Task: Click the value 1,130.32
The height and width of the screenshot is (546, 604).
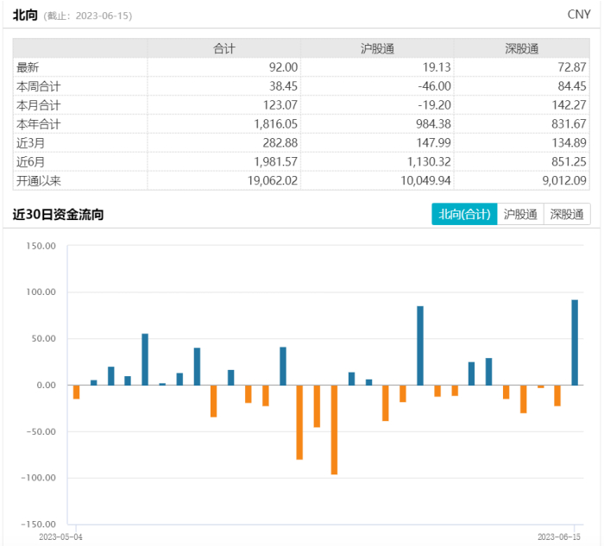Action: click(x=429, y=161)
